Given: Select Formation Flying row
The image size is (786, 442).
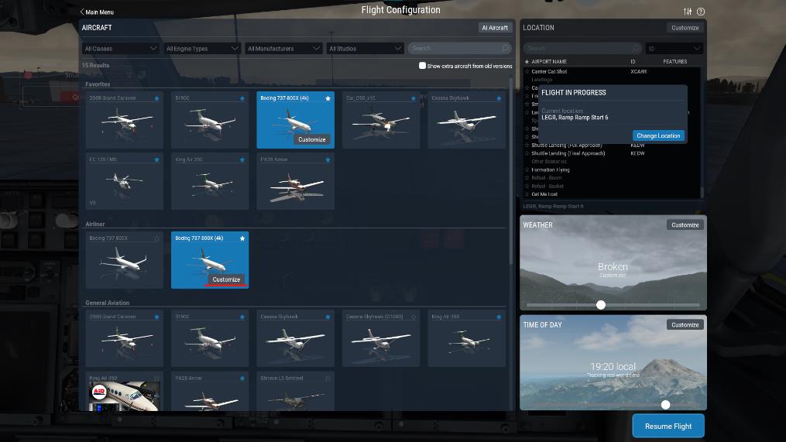Looking at the screenshot, I should coord(612,170).
